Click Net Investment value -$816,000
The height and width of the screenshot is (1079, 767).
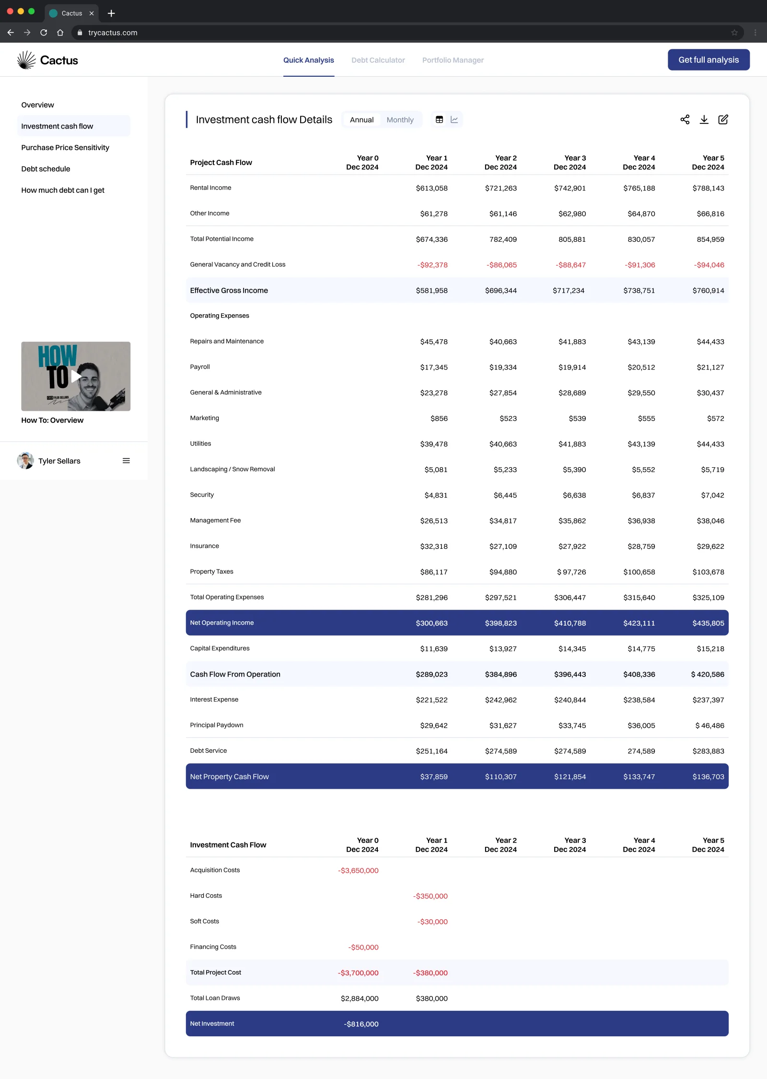[x=361, y=1024]
